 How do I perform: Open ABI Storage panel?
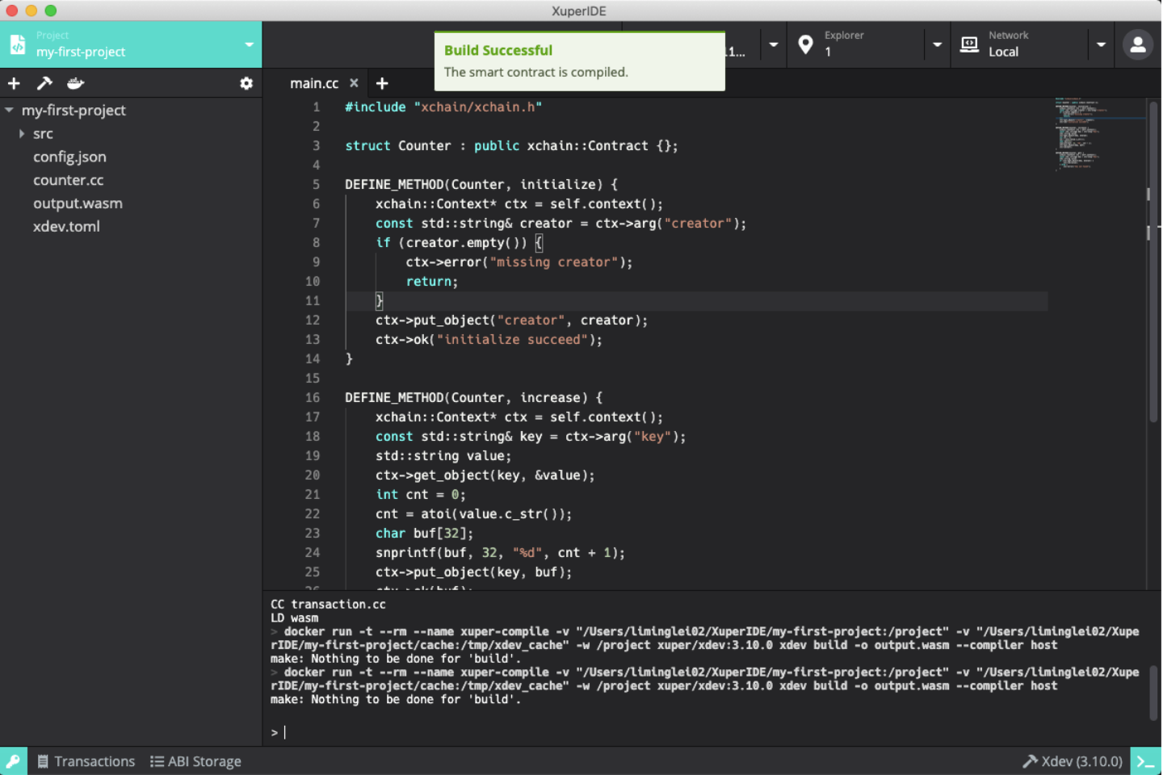pos(195,761)
